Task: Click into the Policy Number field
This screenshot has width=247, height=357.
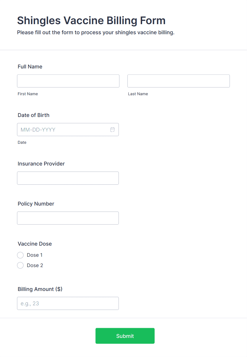Action: pyautogui.click(x=68, y=218)
